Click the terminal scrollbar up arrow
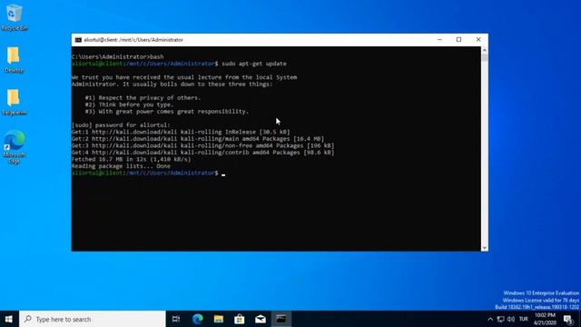This screenshot has height=327, width=581. click(x=484, y=50)
